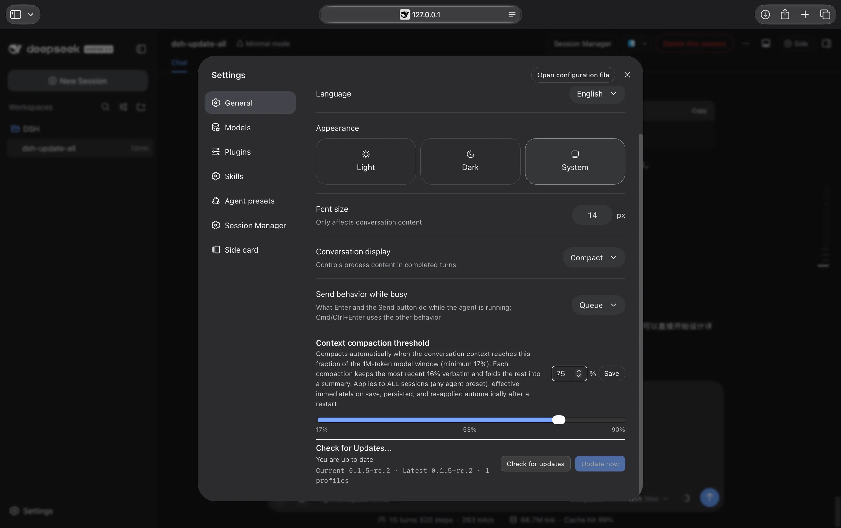Click Open configuration file button

(x=573, y=75)
